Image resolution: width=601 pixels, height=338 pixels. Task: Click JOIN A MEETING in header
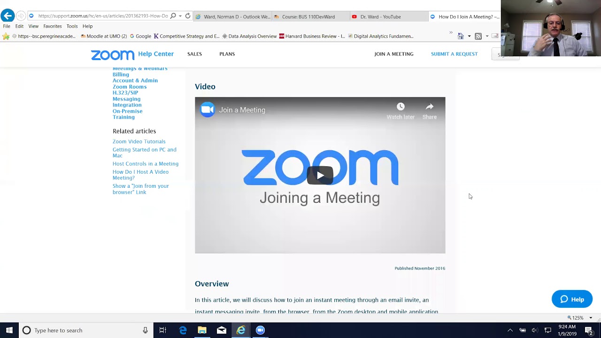394,54
